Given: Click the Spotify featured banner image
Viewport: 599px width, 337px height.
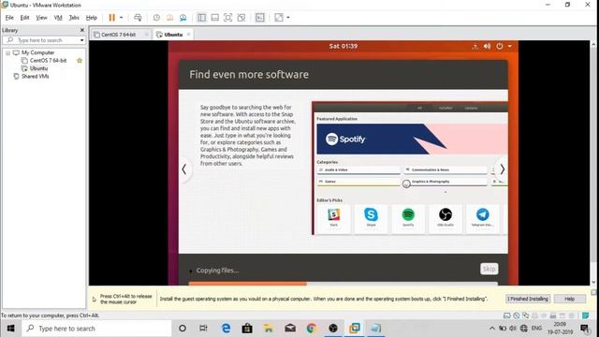Looking at the screenshot, I should pos(412,139).
